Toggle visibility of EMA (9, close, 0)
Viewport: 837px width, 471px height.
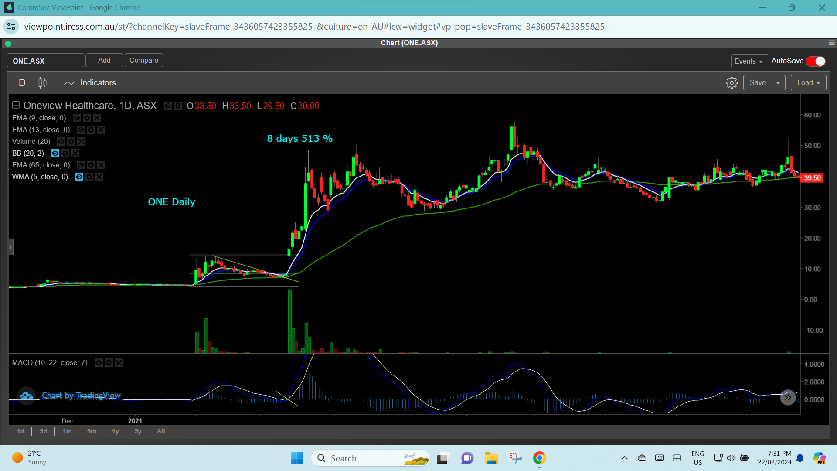(77, 118)
